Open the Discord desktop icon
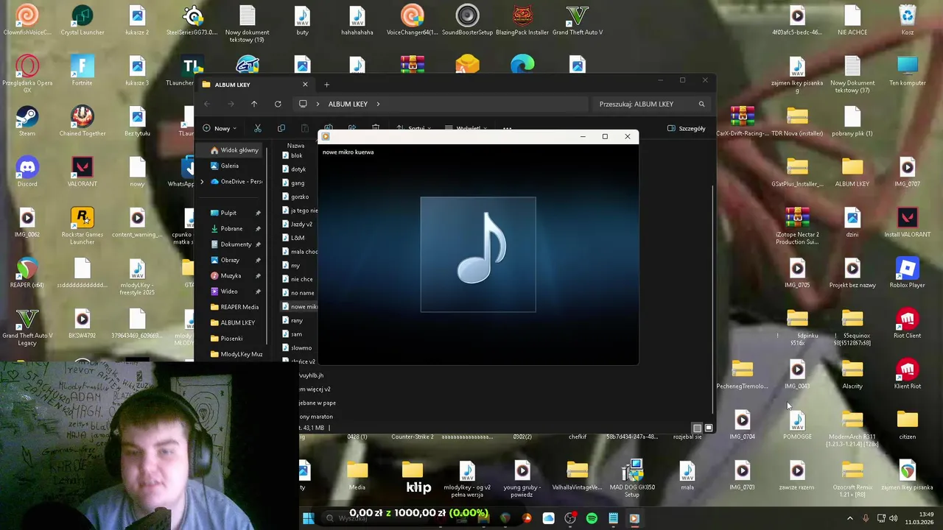The image size is (943, 530). pos(27,172)
